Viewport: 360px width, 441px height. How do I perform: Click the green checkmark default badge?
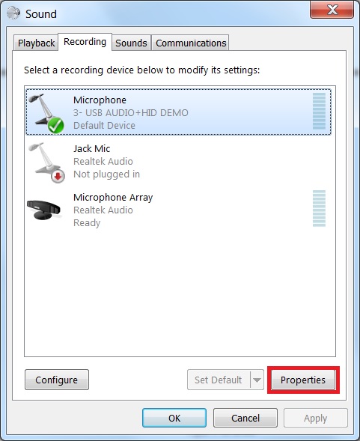(55, 125)
